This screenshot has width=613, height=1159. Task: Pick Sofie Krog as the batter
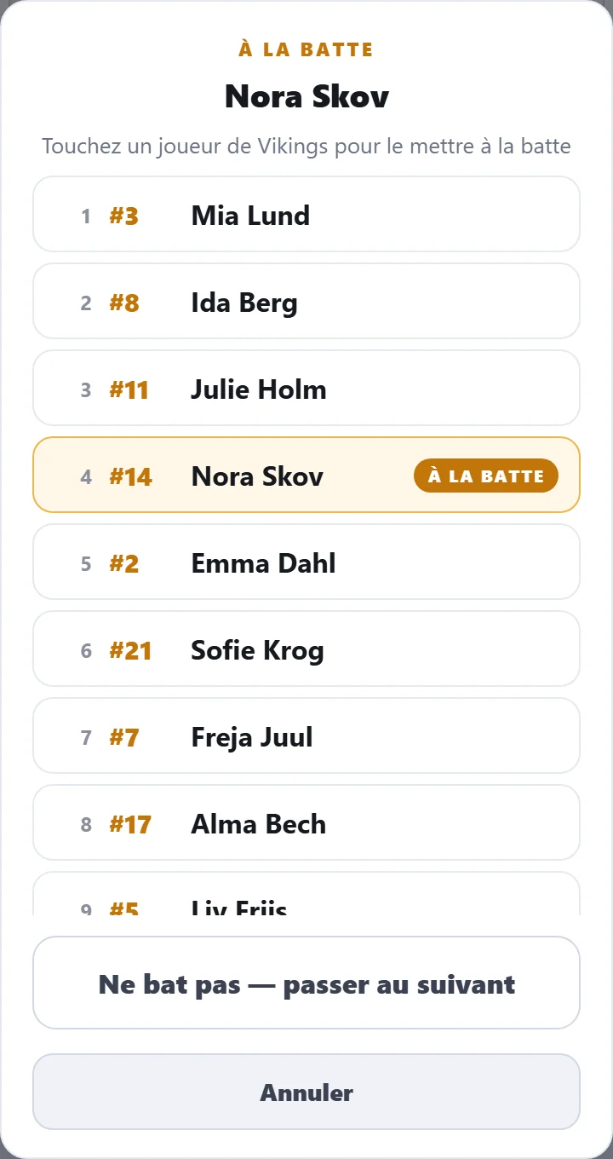click(306, 649)
